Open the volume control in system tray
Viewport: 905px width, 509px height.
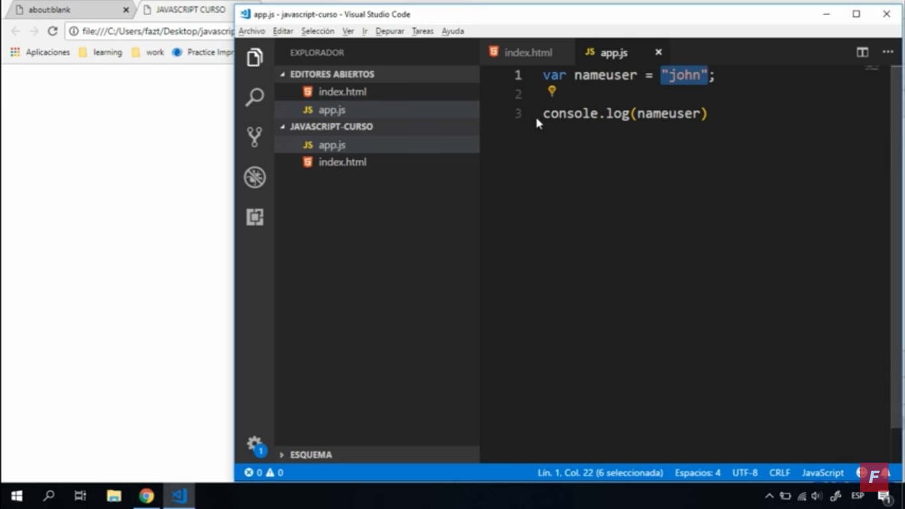pyautogui.click(x=817, y=496)
